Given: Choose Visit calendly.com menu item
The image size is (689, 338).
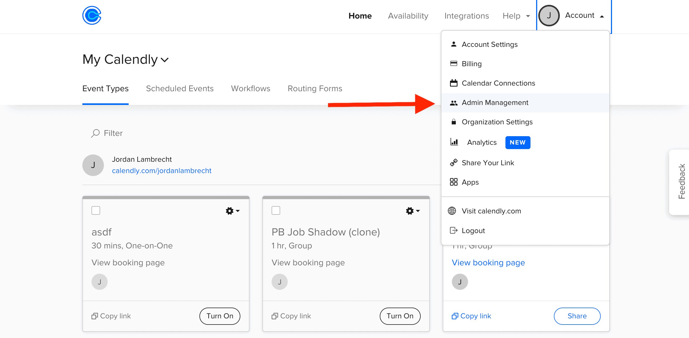Looking at the screenshot, I should [x=525, y=211].
